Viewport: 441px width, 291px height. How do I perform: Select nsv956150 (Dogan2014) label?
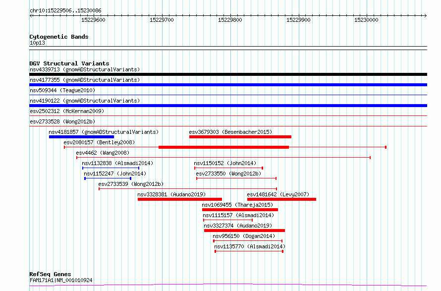click(x=244, y=236)
